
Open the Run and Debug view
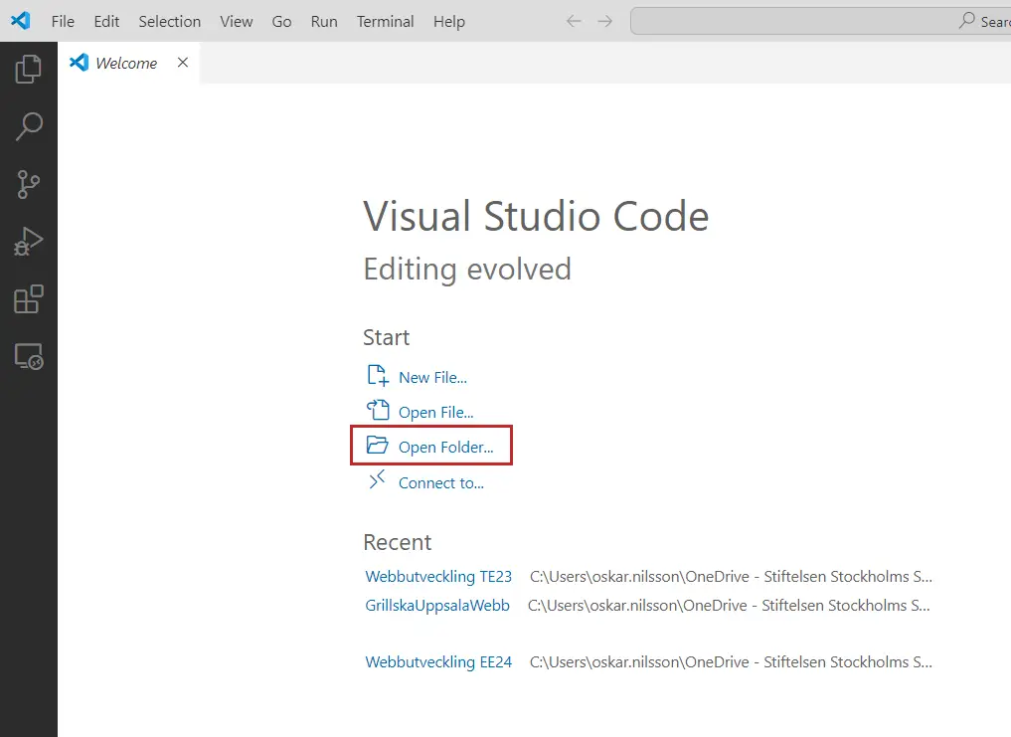[29, 242]
